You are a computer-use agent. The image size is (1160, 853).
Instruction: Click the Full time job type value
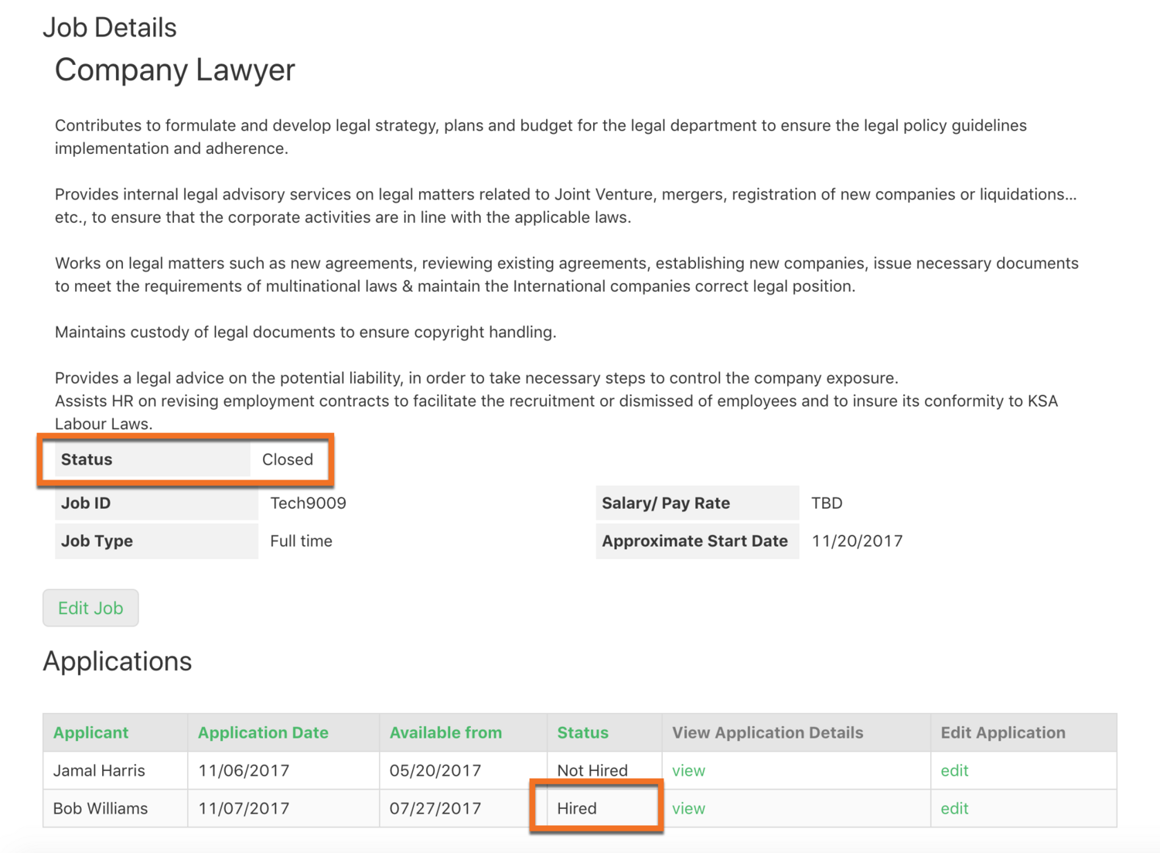tap(301, 541)
